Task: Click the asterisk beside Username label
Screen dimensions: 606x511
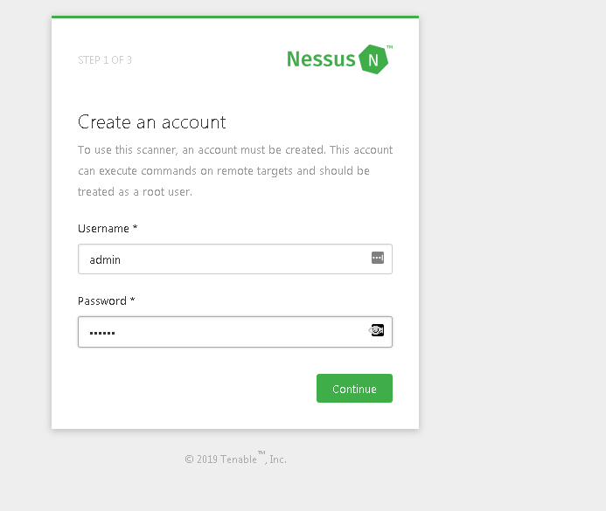Action: (136, 229)
